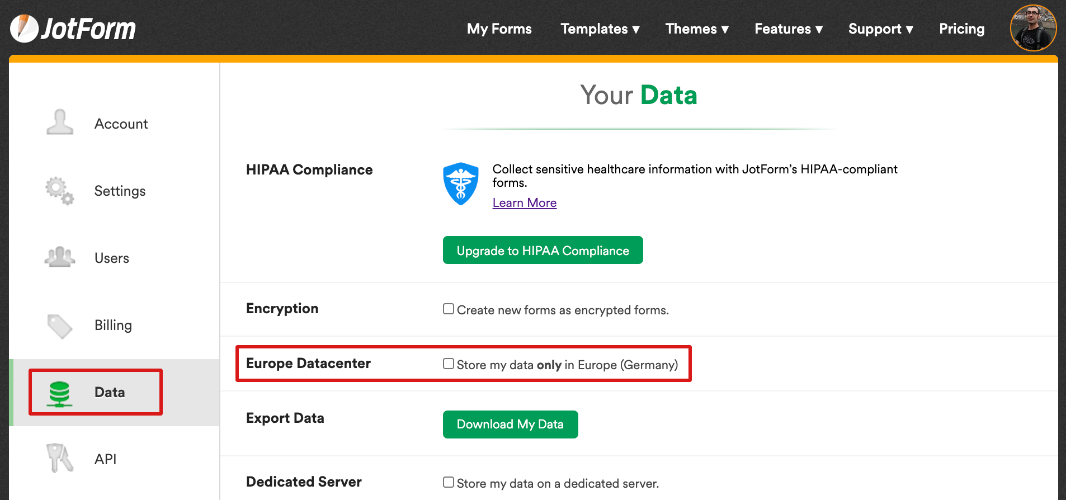Viewport: 1066px width, 500px height.
Task: Click the JotForm pencil logo icon
Action: pyautogui.click(x=24, y=29)
